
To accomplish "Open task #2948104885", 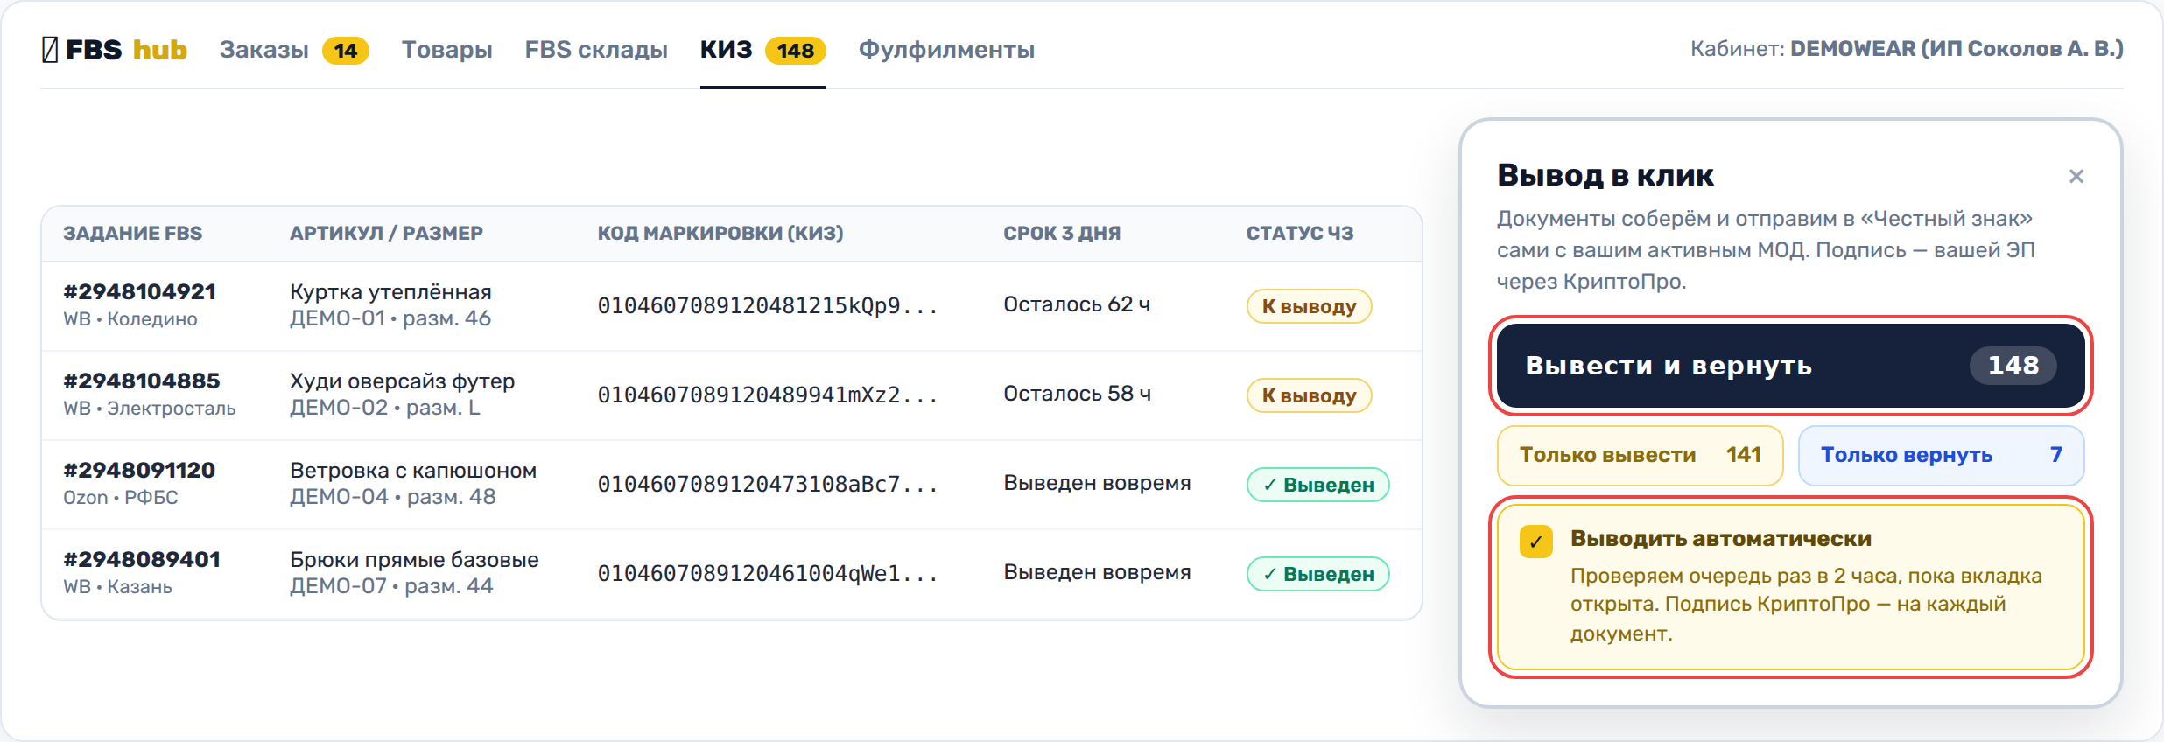I will pos(142,381).
